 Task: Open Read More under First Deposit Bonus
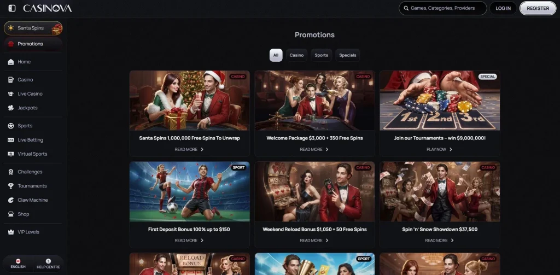point(189,241)
